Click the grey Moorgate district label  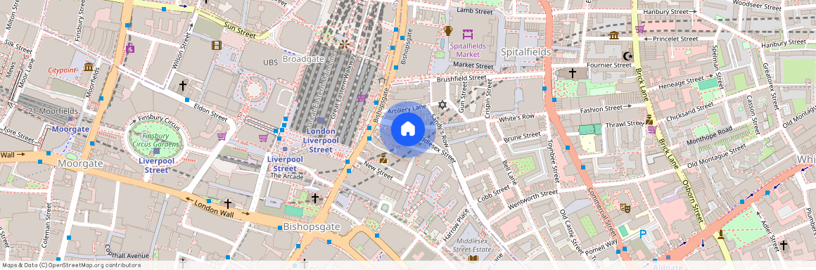click(x=80, y=163)
